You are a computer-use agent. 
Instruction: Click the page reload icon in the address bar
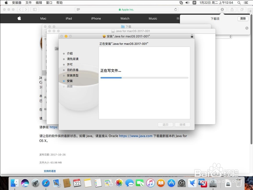click(x=176, y=9)
